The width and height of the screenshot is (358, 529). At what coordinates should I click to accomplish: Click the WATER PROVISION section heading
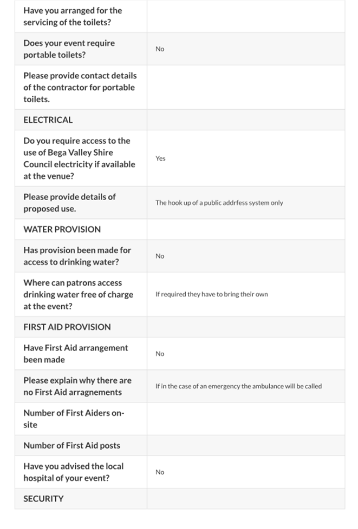click(62, 229)
